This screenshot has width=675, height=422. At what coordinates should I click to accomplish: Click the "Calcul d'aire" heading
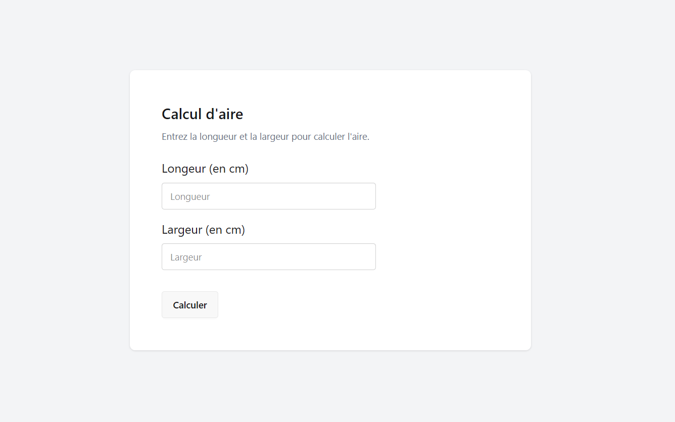(x=202, y=114)
